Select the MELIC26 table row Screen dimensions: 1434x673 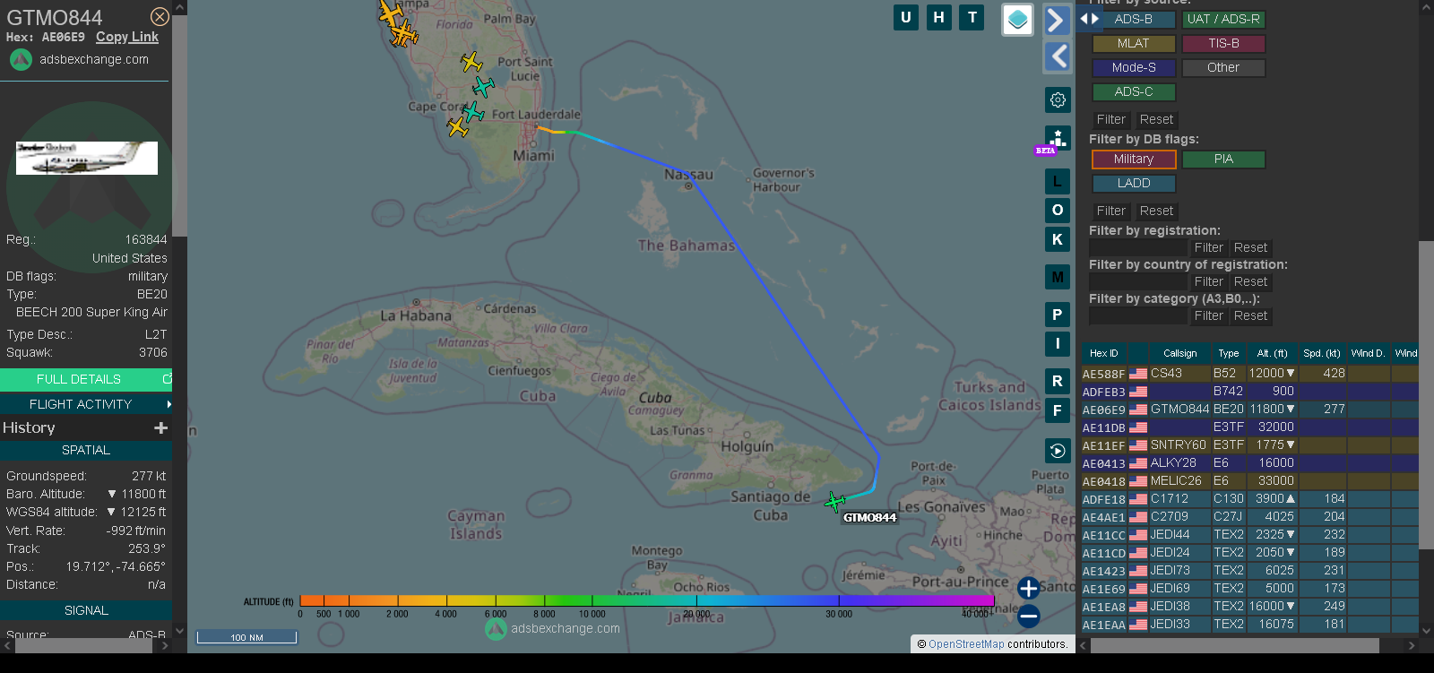[1250, 481]
